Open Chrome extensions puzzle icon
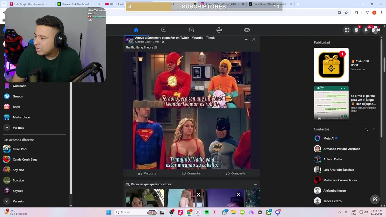 tap(356, 13)
